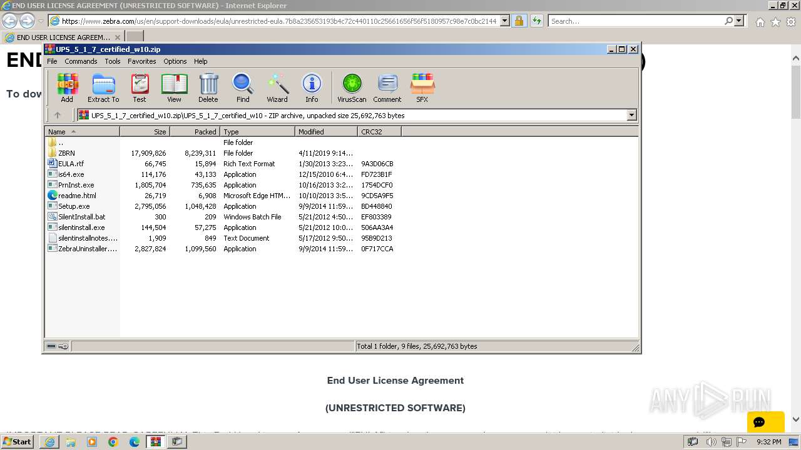
Task: Select ZebraUninstaller application entry
Action: pyautogui.click(x=88, y=249)
